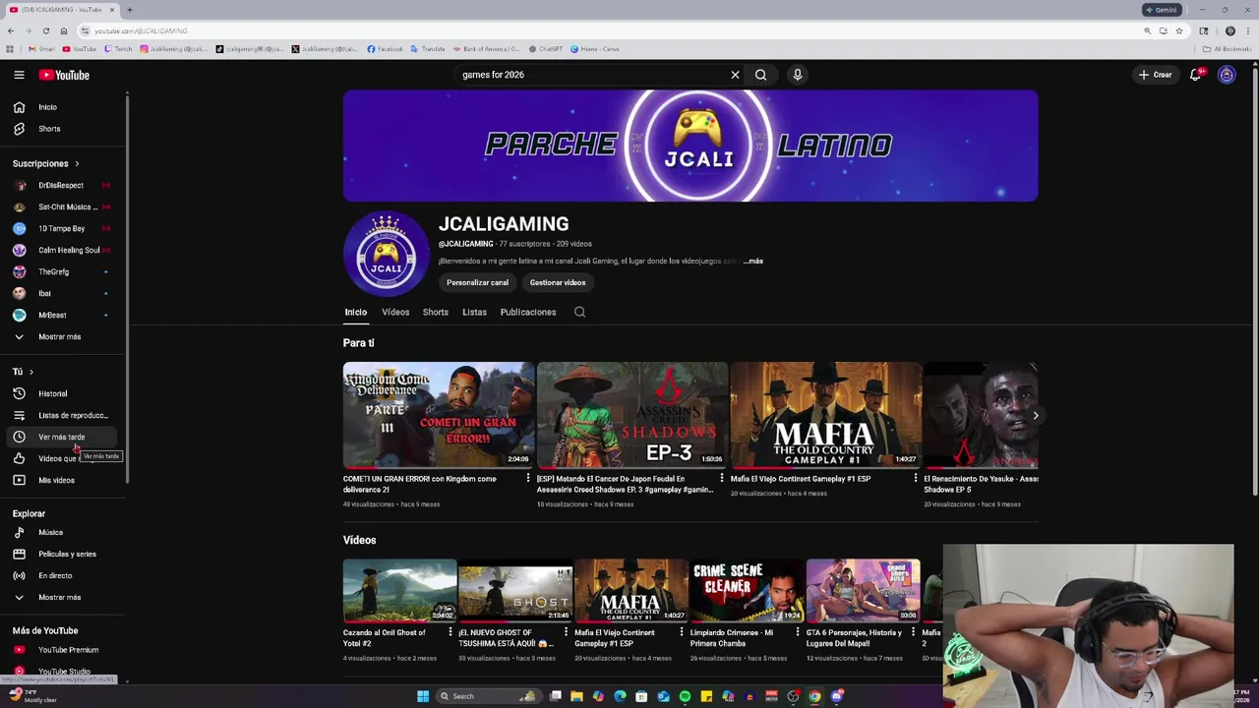
Task: Switch to the Publicaciones channel tab
Action: pyautogui.click(x=528, y=312)
